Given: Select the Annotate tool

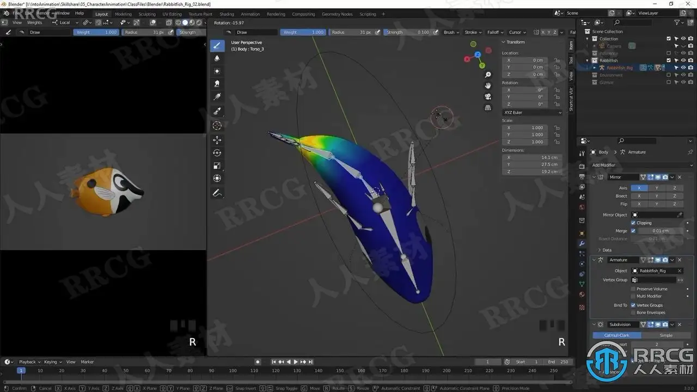Looking at the screenshot, I should click(x=217, y=193).
